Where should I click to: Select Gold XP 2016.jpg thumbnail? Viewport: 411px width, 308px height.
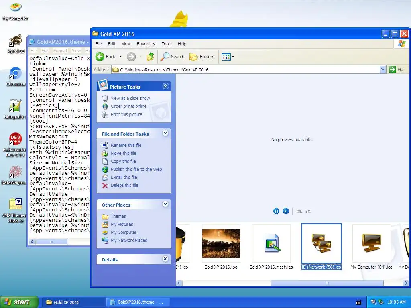coord(221,243)
